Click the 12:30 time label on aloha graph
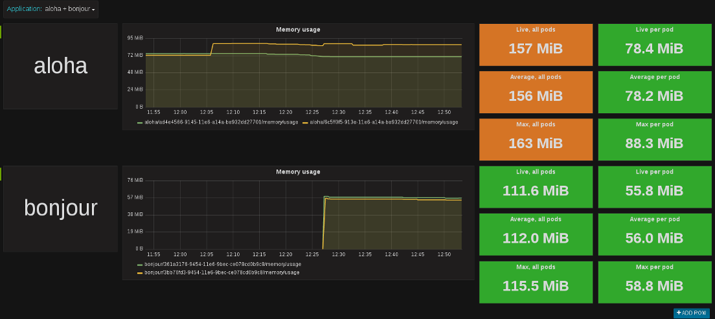This screenshot has width=715, height=319. [339, 112]
